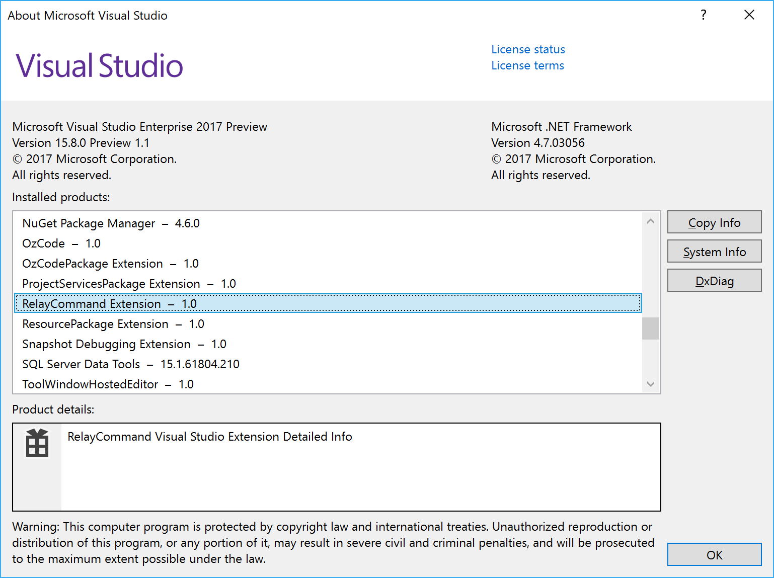Open System Info
Image resolution: width=774 pixels, height=578 pixels.
click(714, 251)
